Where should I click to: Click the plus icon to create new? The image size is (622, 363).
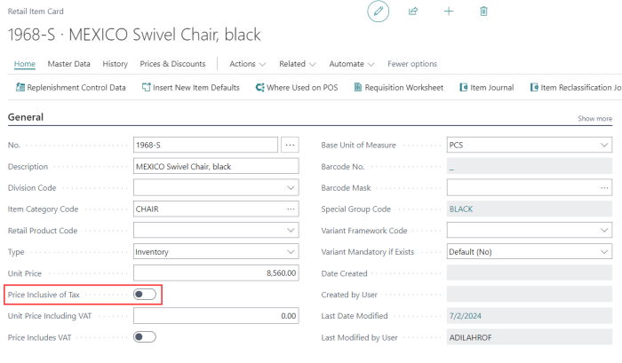pos(449,12)
